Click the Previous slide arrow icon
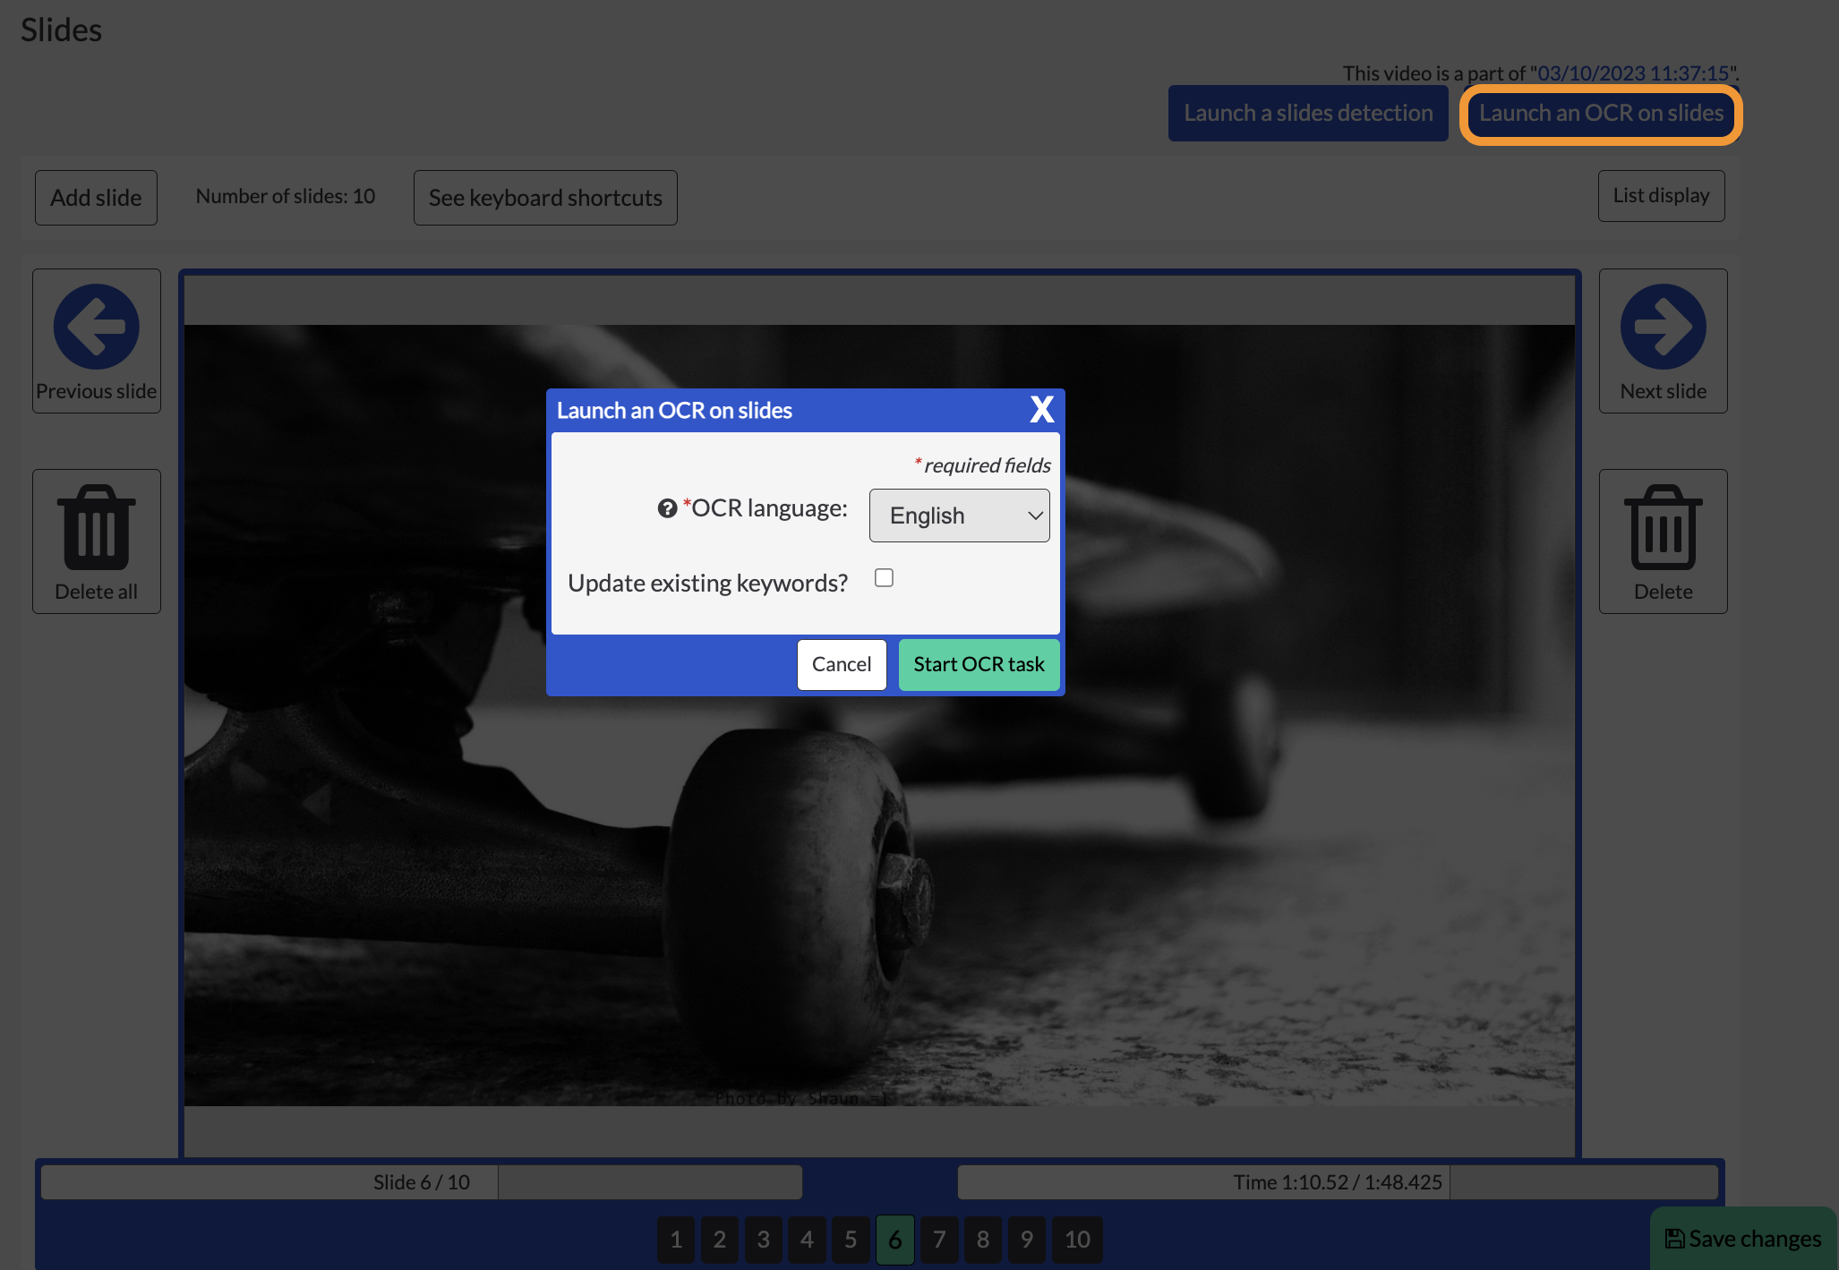 pos(96,327)
